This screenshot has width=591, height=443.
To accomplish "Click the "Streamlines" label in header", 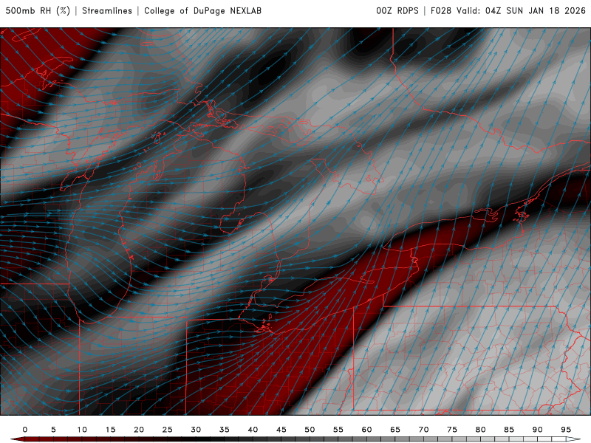I will pyautogui.click(x=107, y=11).
